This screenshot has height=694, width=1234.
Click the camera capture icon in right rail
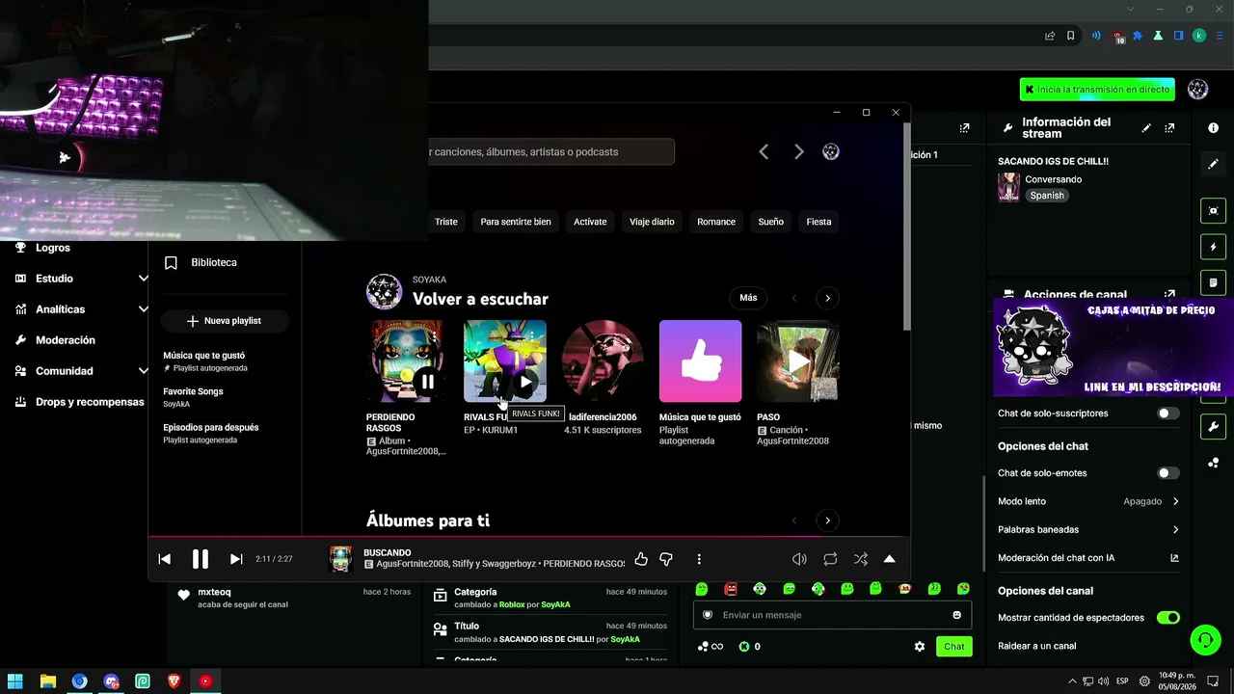tap(1213, 211)
